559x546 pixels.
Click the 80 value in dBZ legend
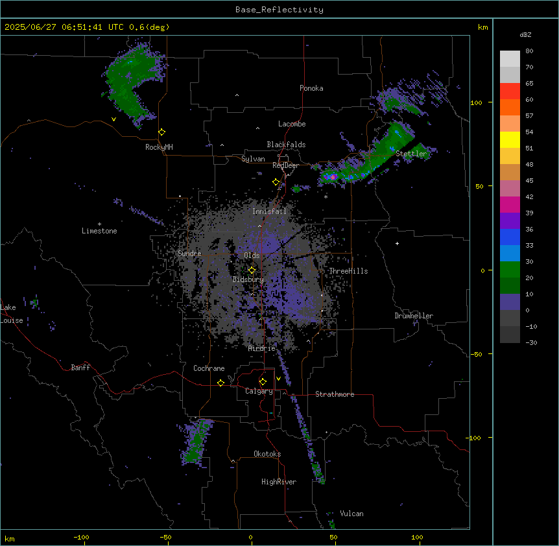tap(529, 51)
